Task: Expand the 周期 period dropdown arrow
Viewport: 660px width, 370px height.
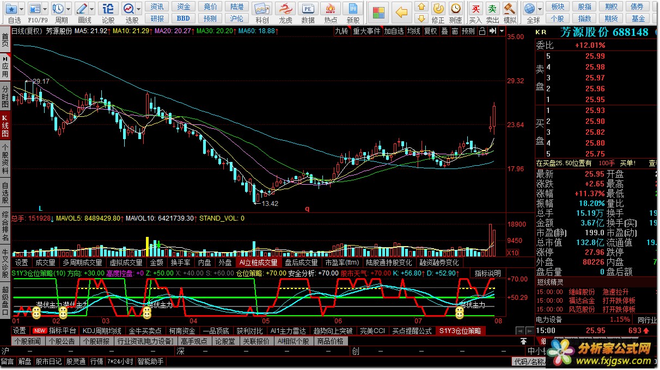Action: pyautogui.click(x=68, y=9)
